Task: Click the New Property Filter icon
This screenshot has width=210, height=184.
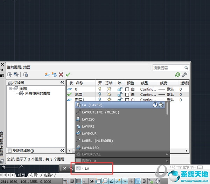Action: tap(9, 74)
